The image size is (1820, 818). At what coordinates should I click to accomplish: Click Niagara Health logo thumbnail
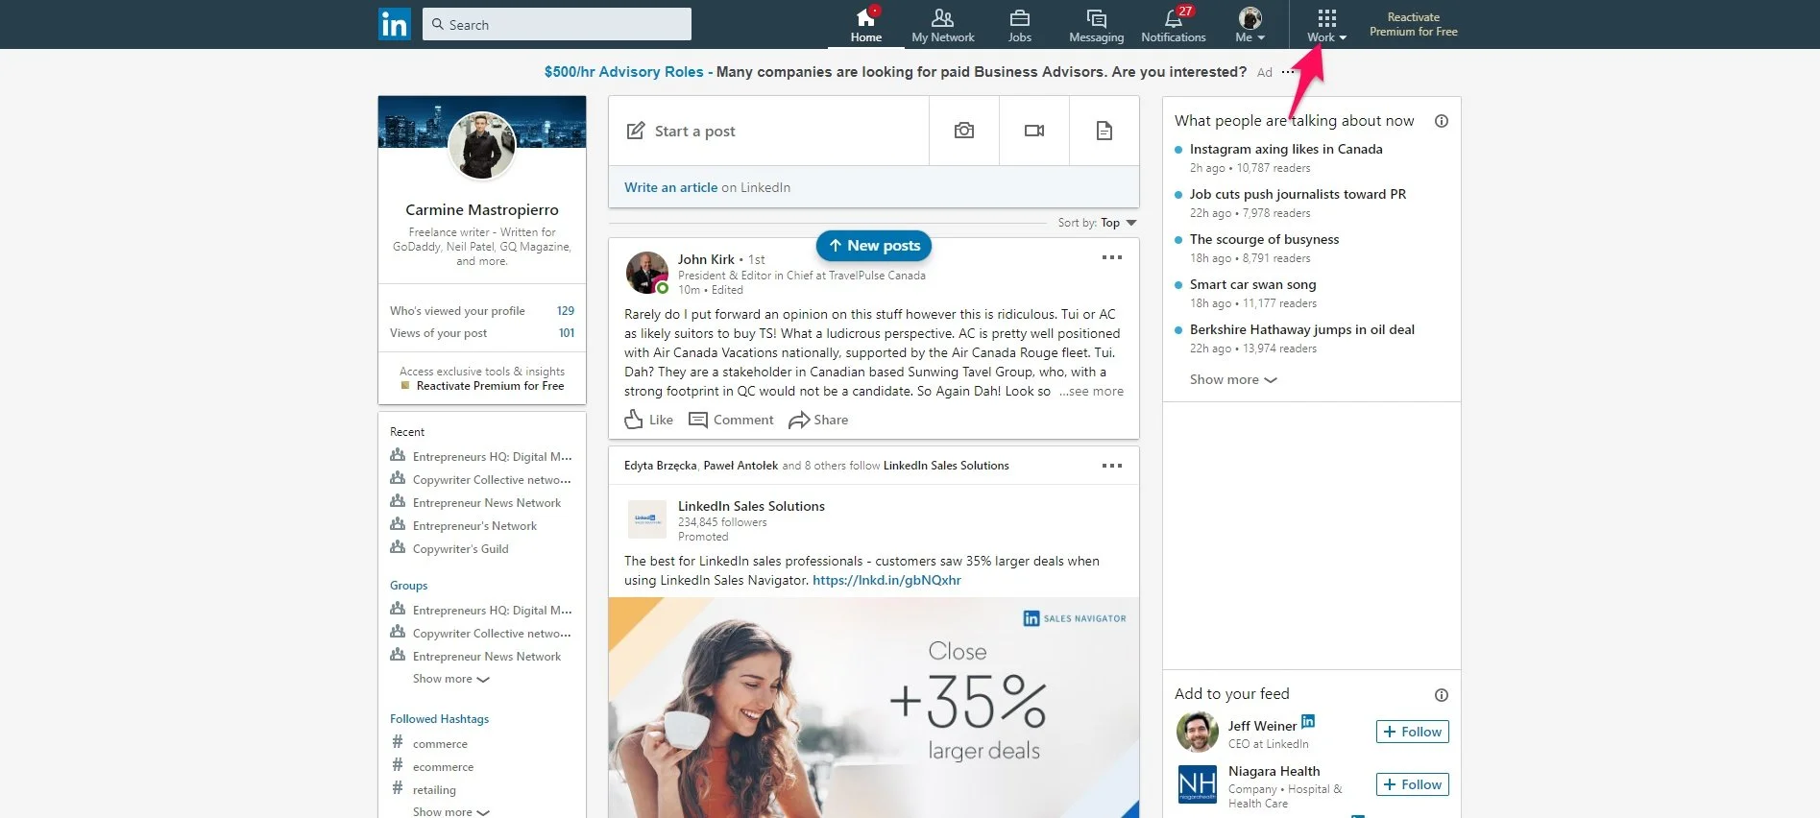[1198, 784]
